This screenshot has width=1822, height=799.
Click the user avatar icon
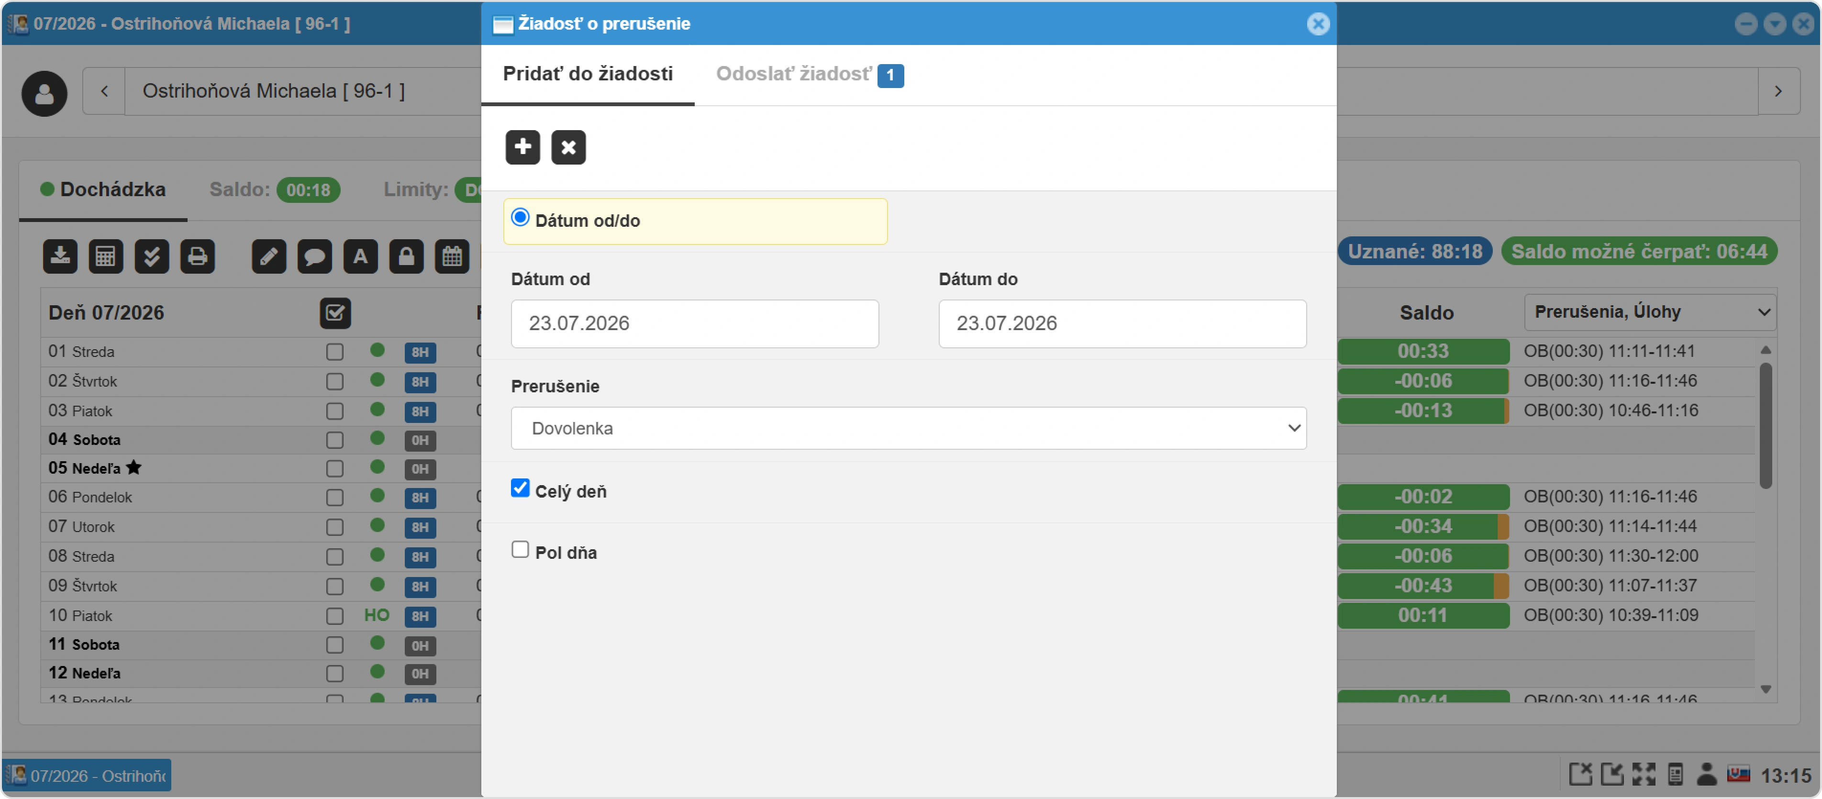pos(44,93)
